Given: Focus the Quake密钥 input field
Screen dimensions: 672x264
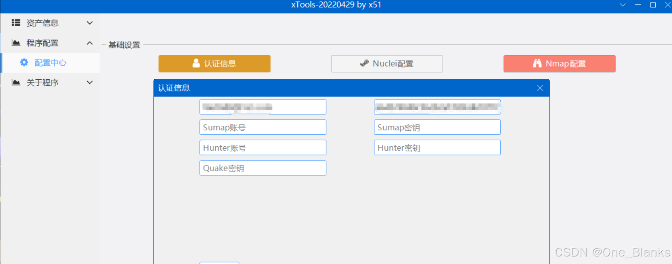Looking at the screenshot, I should click(263, 168).
